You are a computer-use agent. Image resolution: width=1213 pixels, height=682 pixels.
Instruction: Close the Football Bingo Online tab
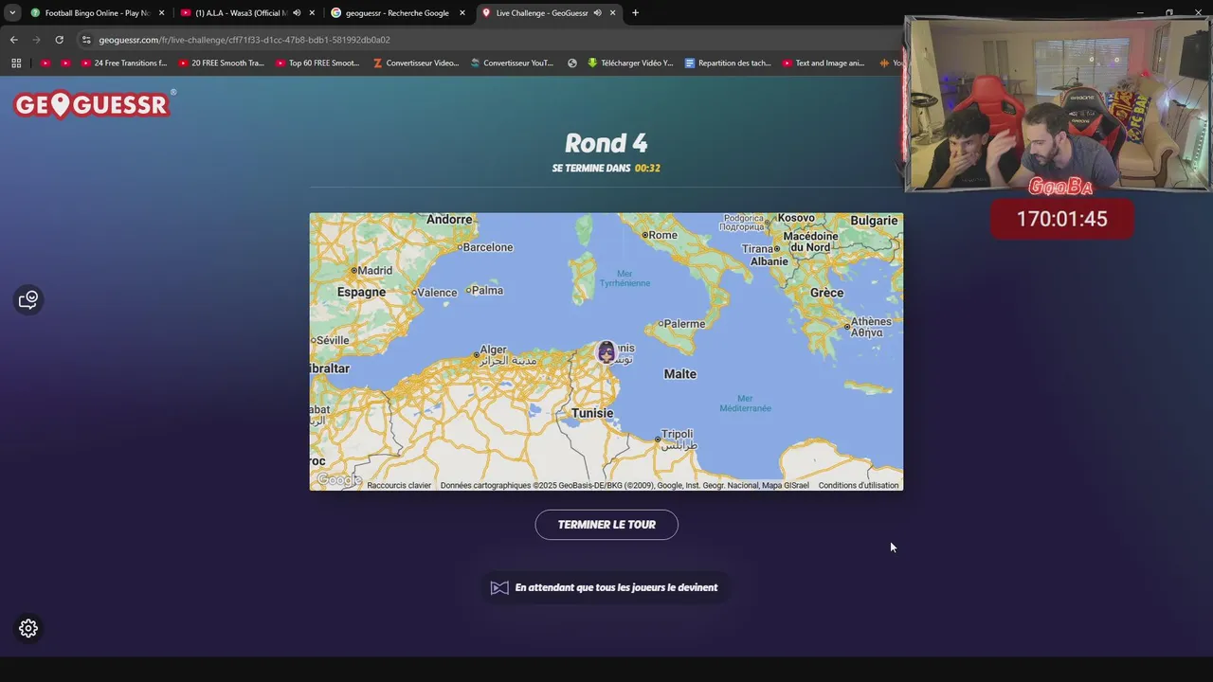coord(161,13)
